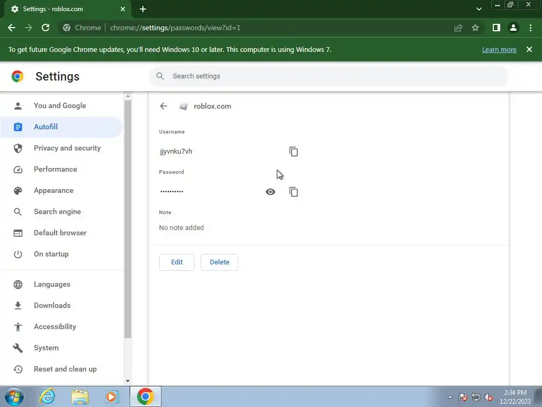The width and height of the screenshot is (542, 407).
Task: Open the tab search dropdown
Action: coord(478,9)
